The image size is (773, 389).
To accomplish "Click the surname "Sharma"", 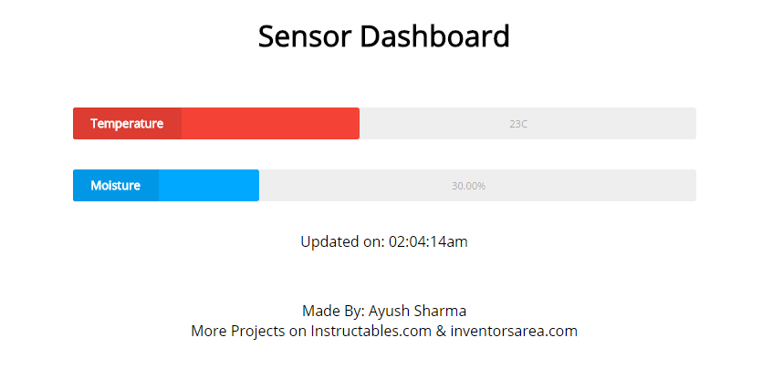I will point(441,311).
